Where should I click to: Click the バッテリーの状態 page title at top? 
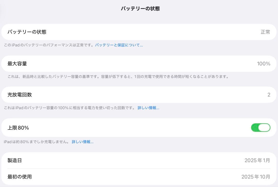pos(140,9)
